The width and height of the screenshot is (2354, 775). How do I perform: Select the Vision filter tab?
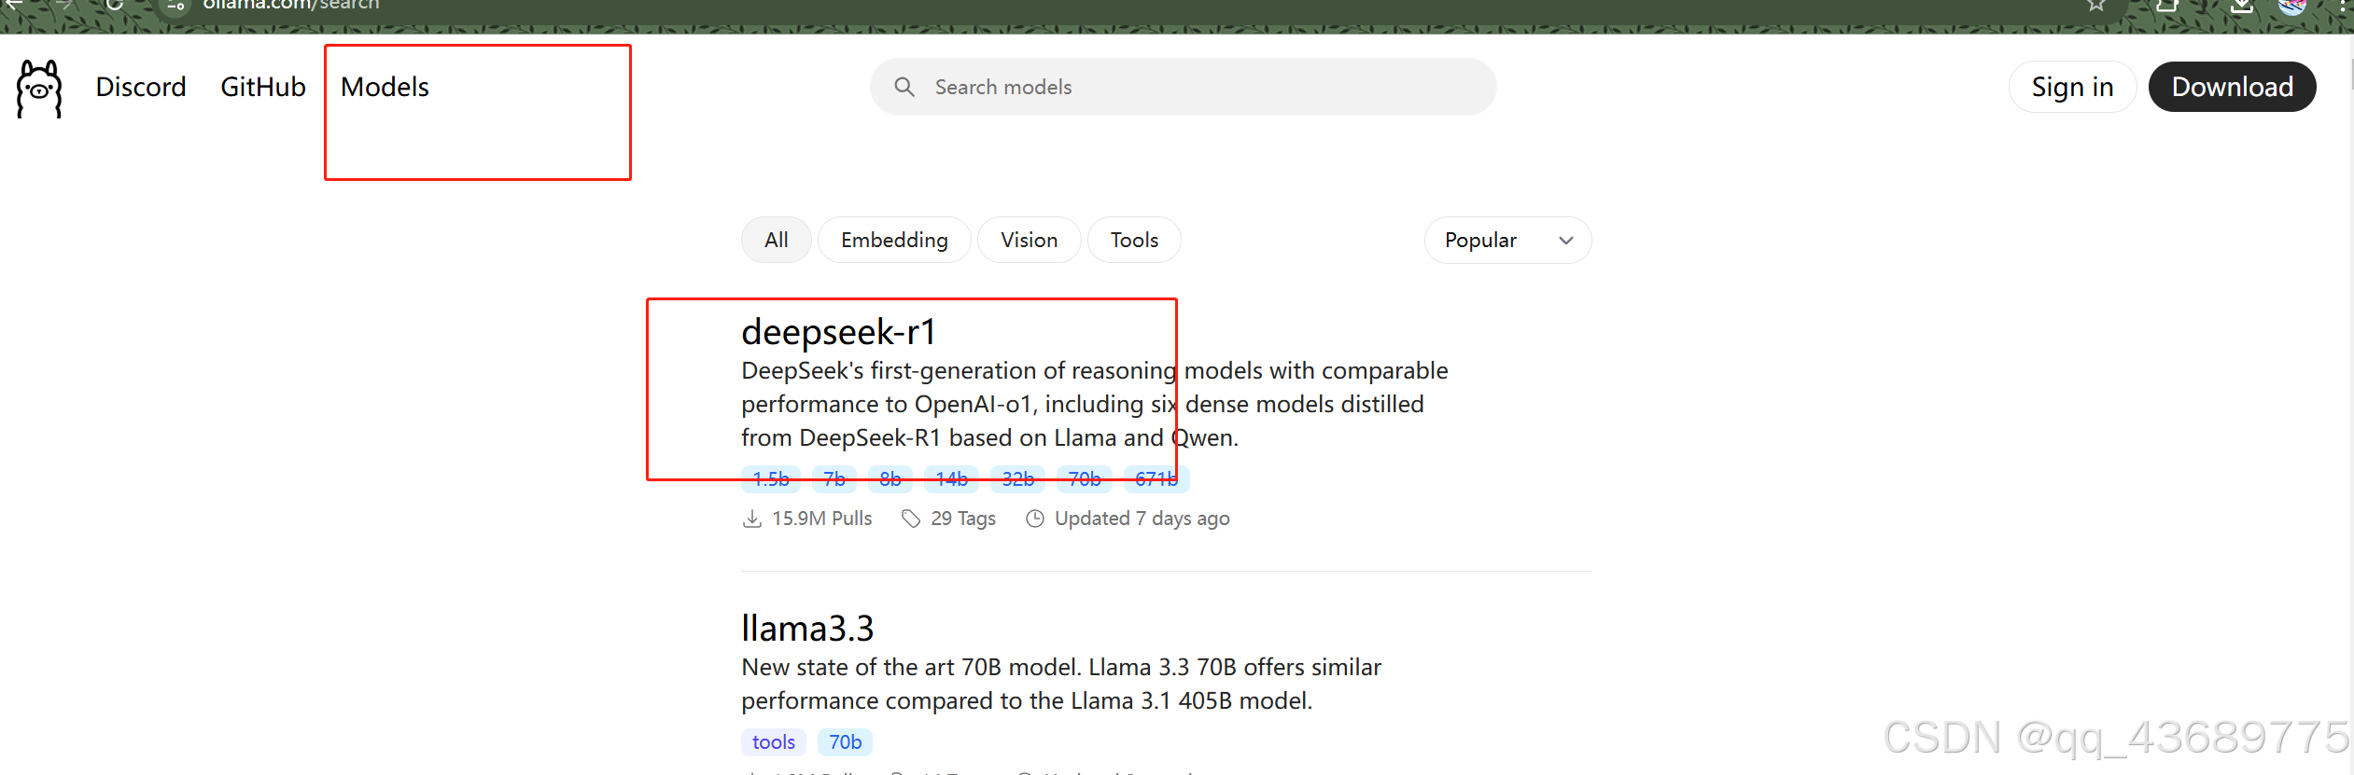coord(1029,241)
